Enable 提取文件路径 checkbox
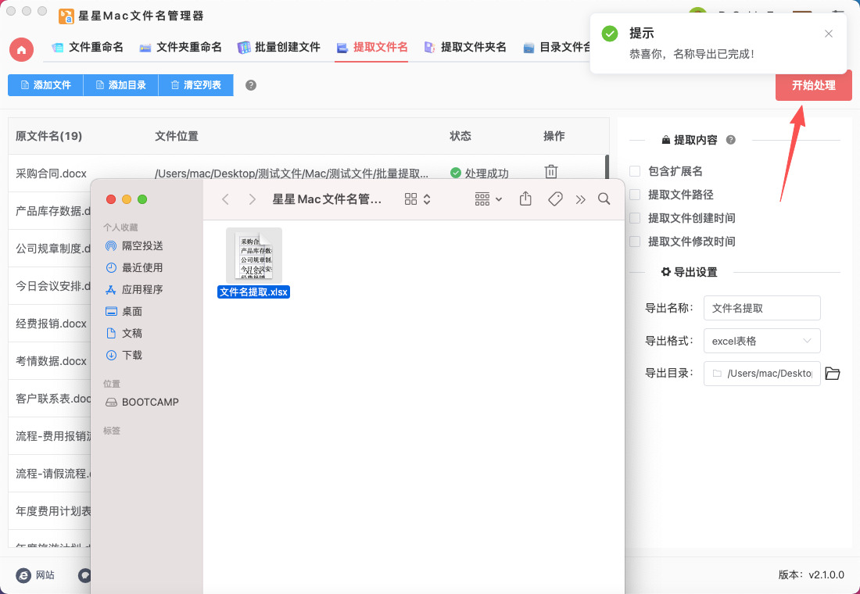This screenshot has height=594, width=860. click(x=635, y=195)
